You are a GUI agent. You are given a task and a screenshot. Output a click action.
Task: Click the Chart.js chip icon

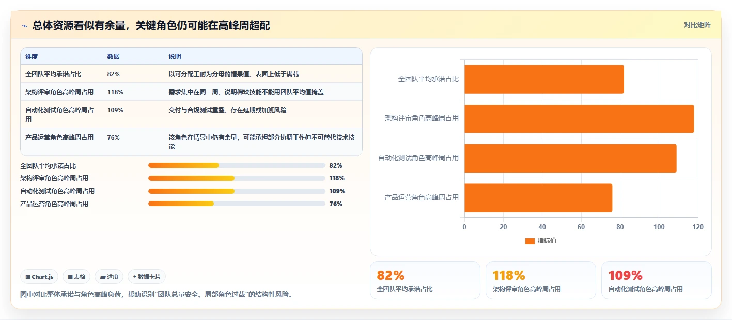click(x=28, y=277)
